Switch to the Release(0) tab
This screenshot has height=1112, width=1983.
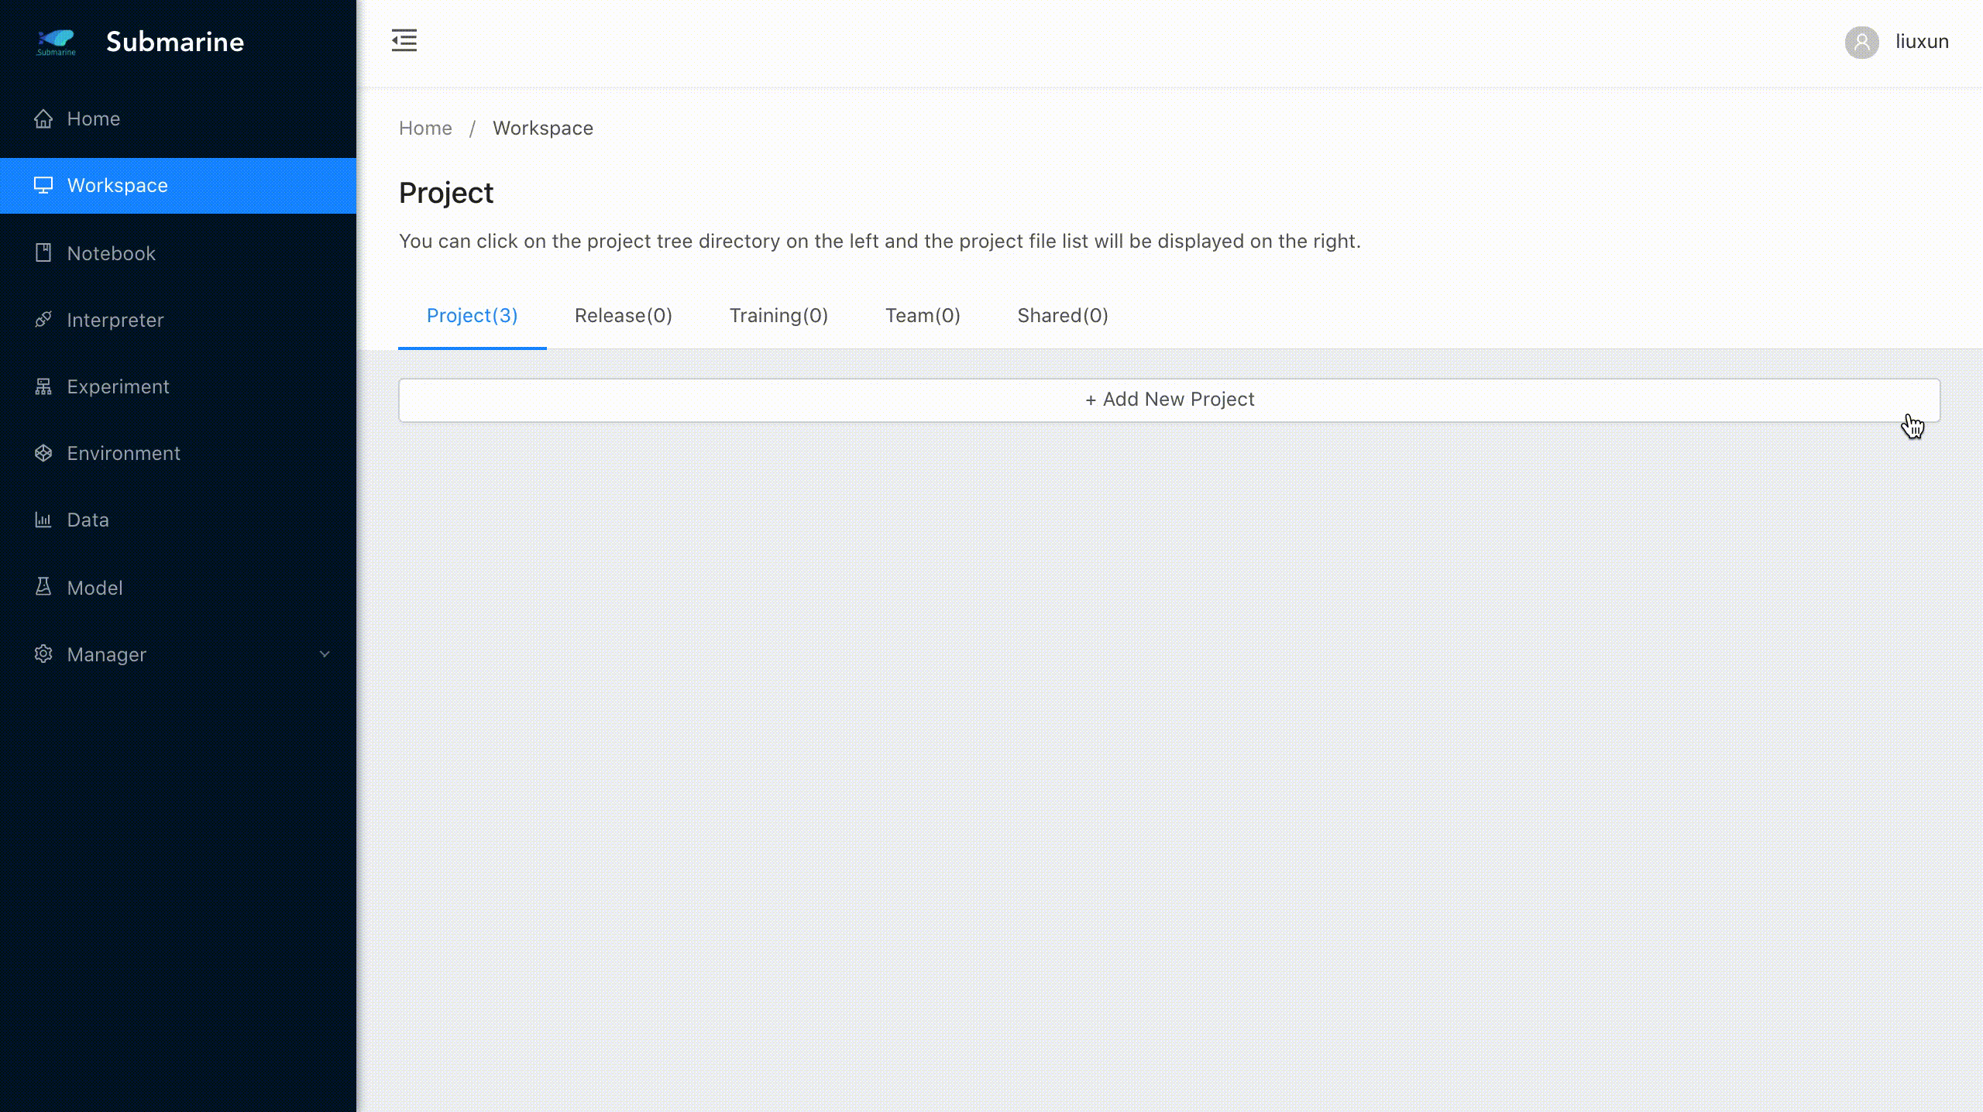[623, 316]
